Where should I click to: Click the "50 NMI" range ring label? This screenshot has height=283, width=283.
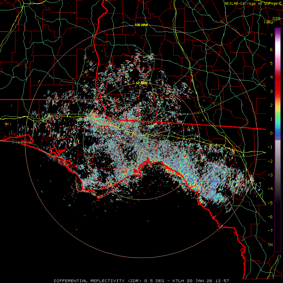pyautogui.click(x=141, y=83)
